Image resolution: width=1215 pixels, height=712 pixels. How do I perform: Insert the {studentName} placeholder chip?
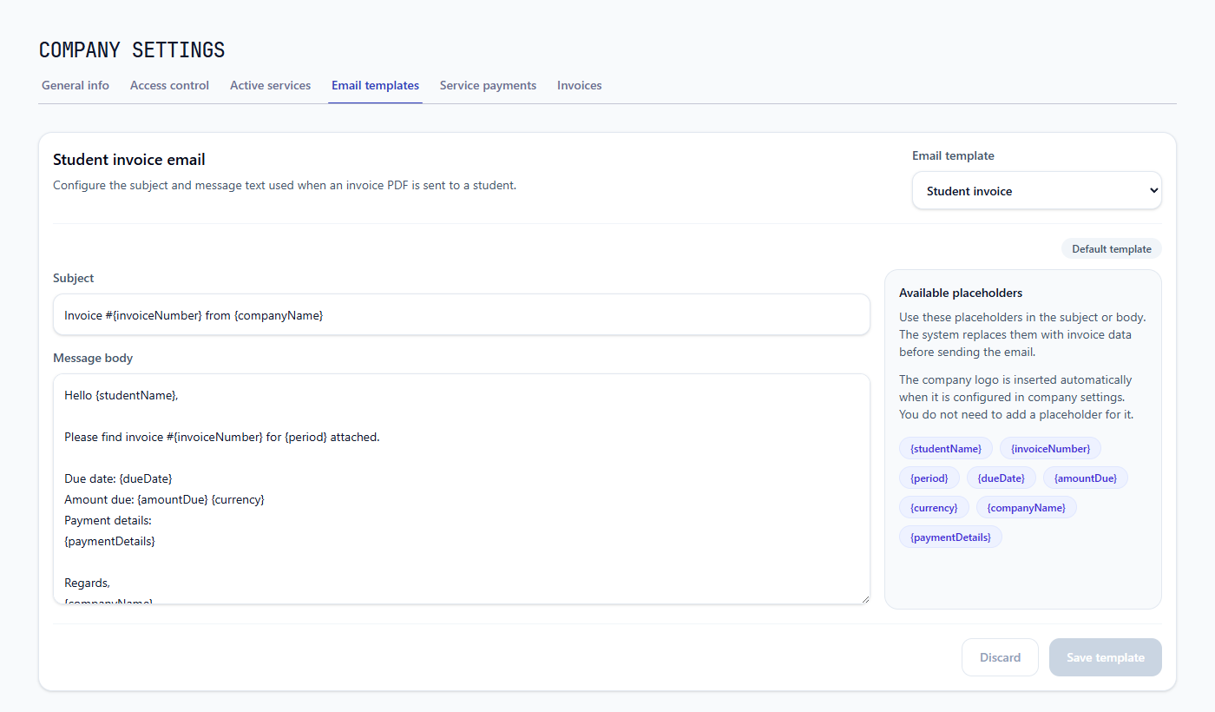pos(946,449)
